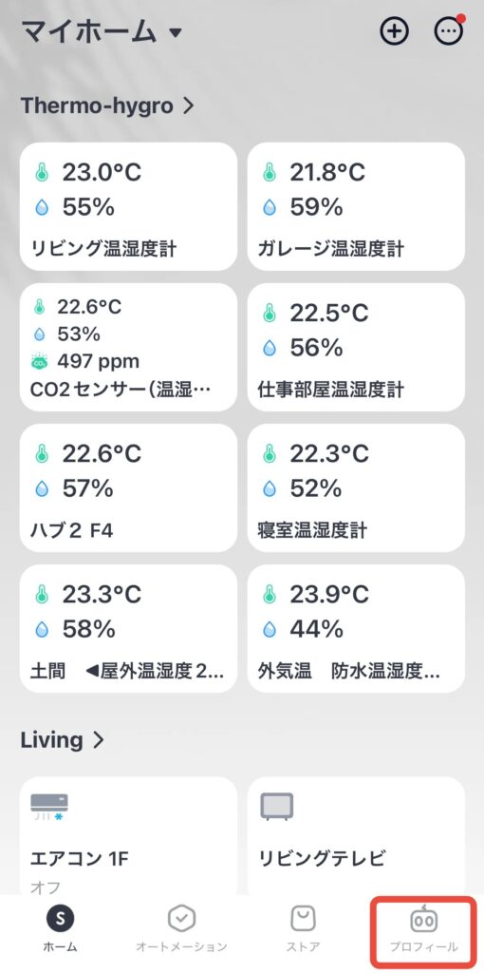Tap the CO2 ppm icon on CO2 sensor card
484x973 pixels.
pyautogui.click(x=40, y=361)
